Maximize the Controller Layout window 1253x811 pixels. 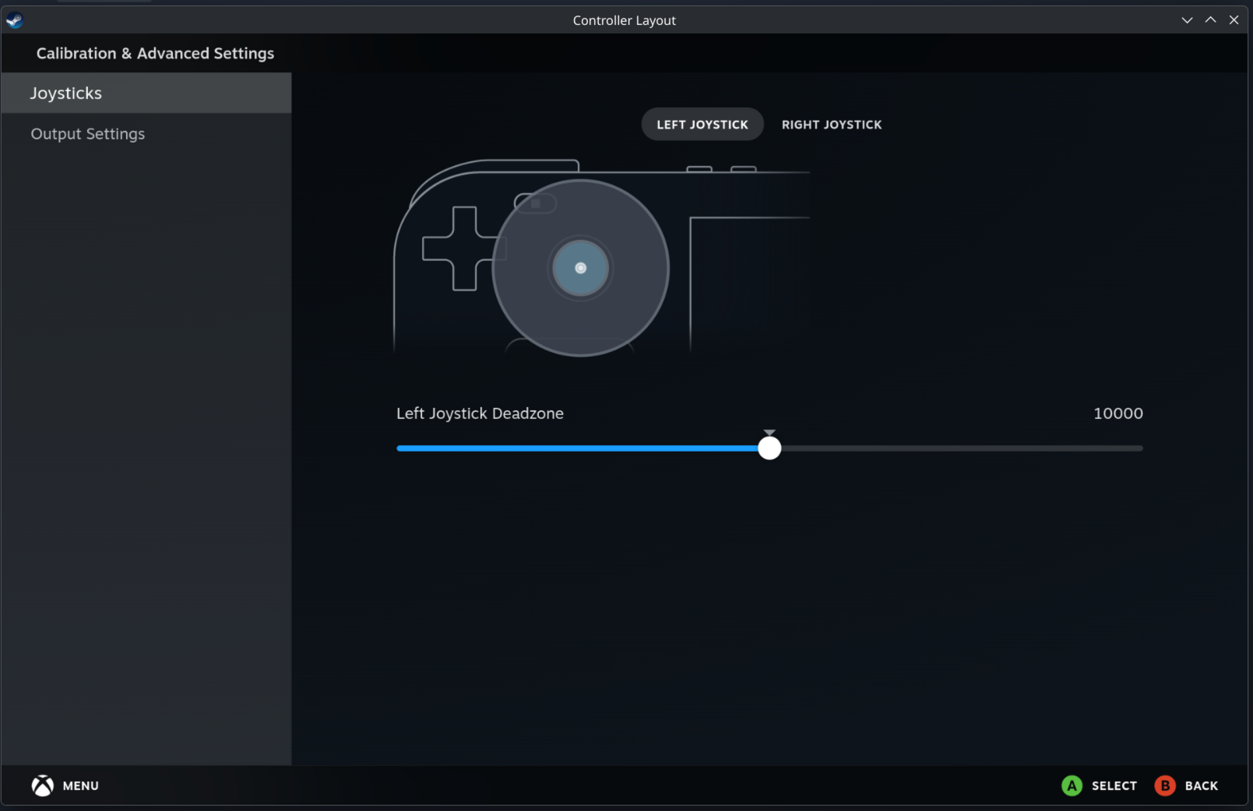click(1210, 20)
